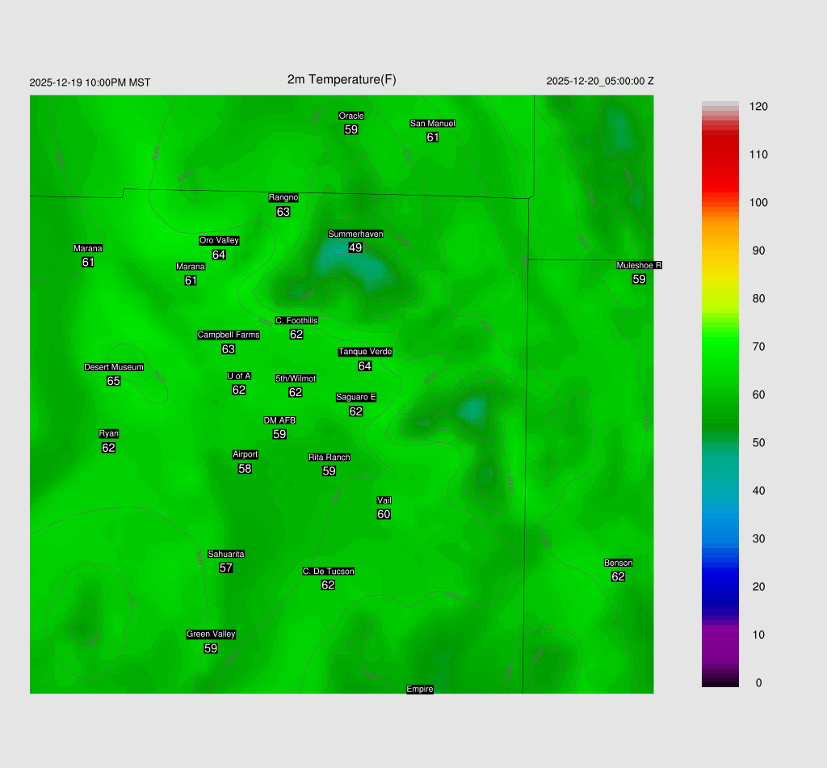Screen dimensions: 827x768
Task: Select the DM AFB station label
Action: pos(279,420)
